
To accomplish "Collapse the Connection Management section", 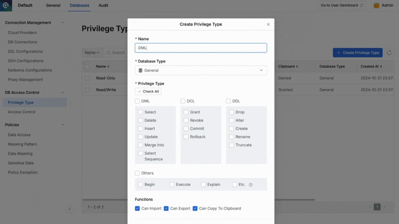I will pos(63,23).
